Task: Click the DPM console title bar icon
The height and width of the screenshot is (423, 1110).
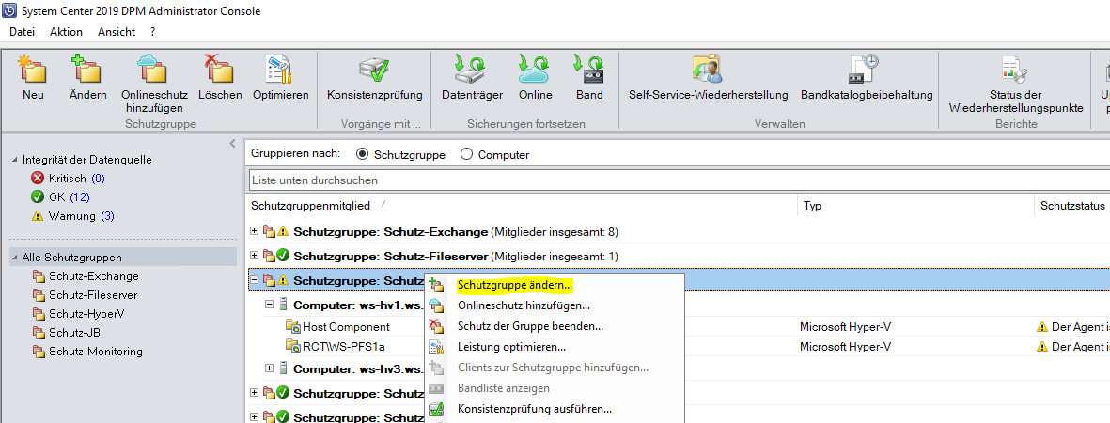Action: [10, 10]
